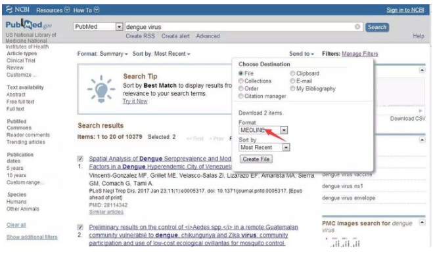The image size is (433, 259).
Task: Click the Create RSS link
Action: [x=141, y=36]
